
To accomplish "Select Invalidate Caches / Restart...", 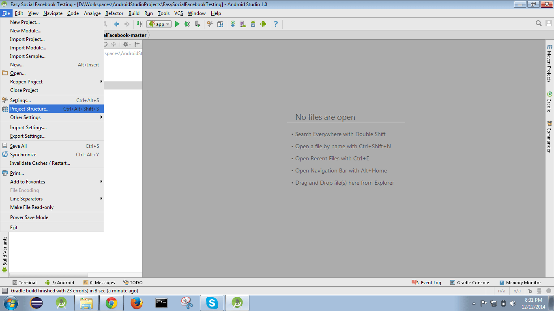I will (52, 163).
